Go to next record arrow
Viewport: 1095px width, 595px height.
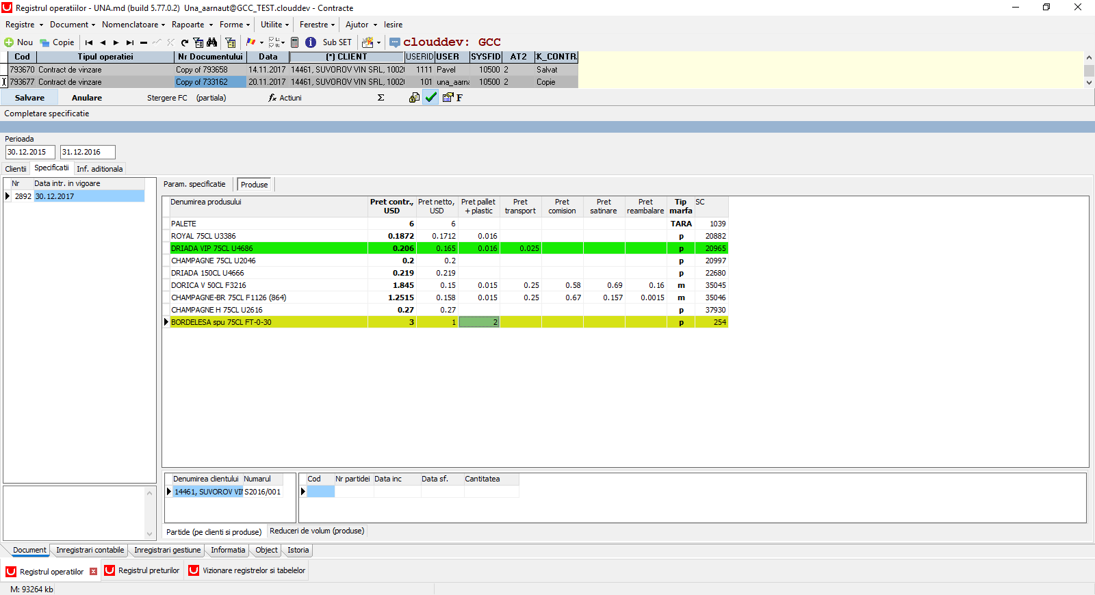(116, 42)
